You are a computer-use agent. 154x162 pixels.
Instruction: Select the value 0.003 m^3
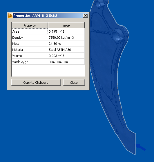point(66,56)
